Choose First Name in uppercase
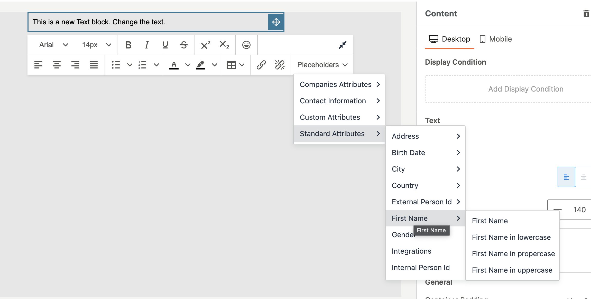 pos(512,270)
